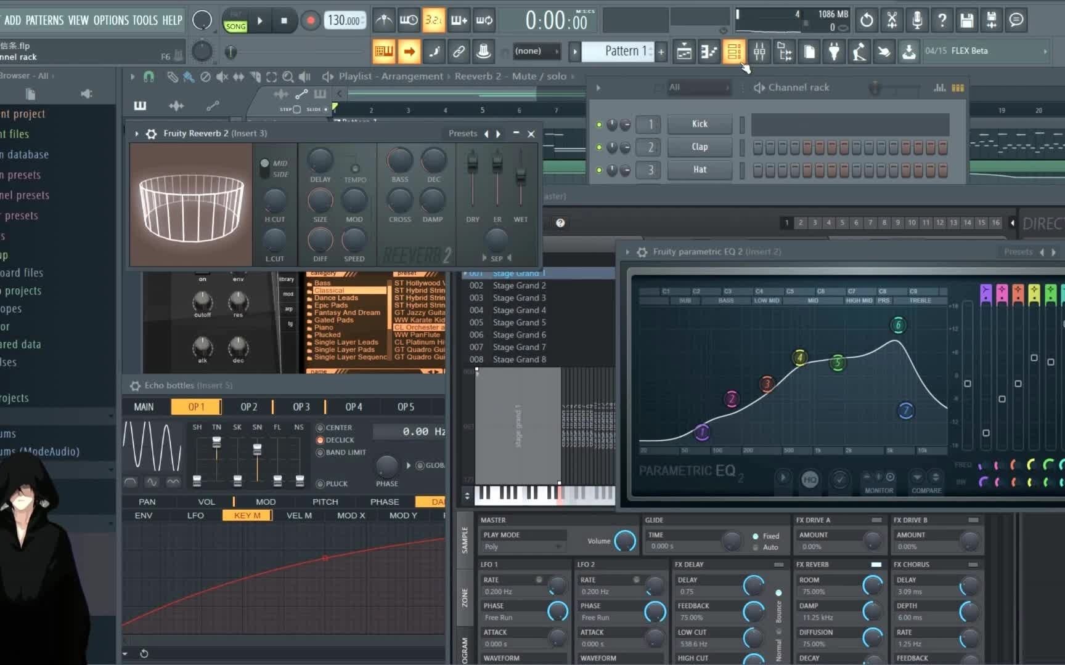This screenshot has height=665, width=1065.
Task: Click the microphone one-click recording icon
Action: pos(917,20)
